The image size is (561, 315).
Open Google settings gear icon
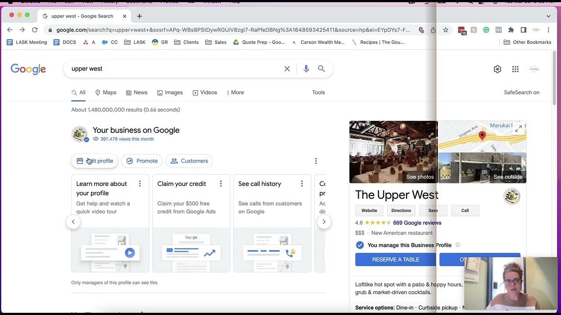[497, 69]
